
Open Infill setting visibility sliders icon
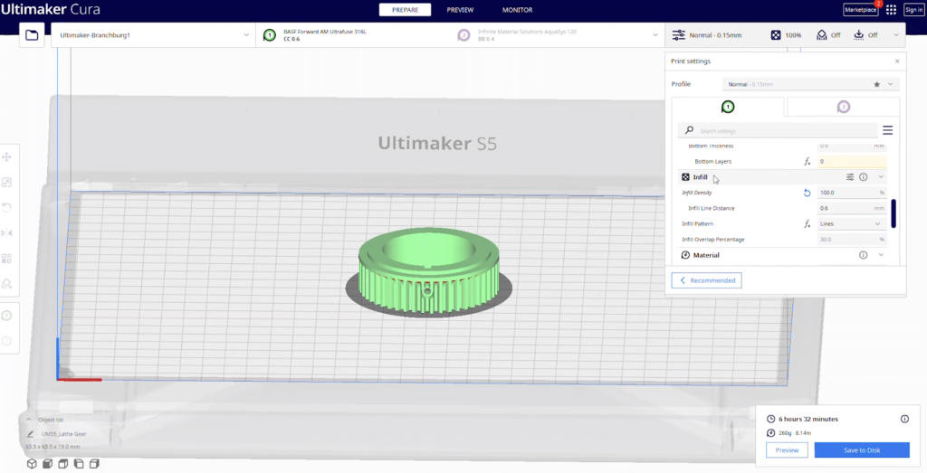coord(850,177)
